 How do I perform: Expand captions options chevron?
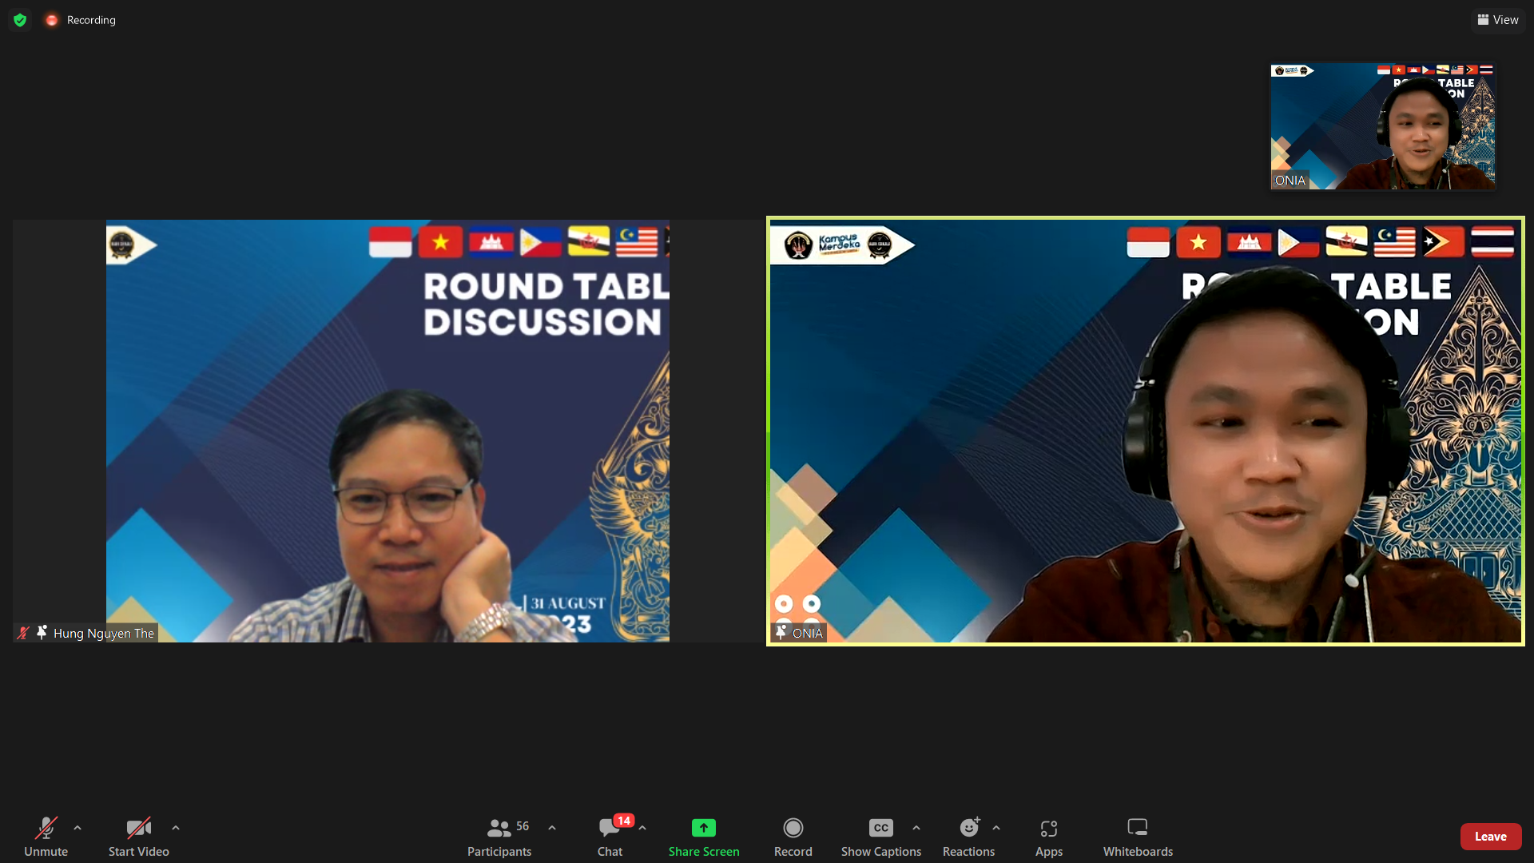point(916,828)
